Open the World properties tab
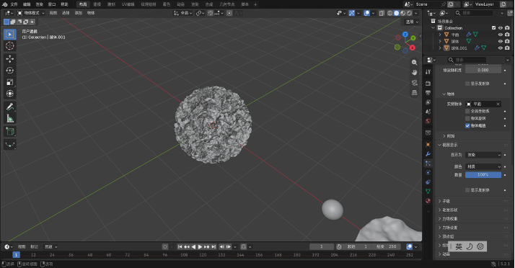 click(x=428, y=121)
